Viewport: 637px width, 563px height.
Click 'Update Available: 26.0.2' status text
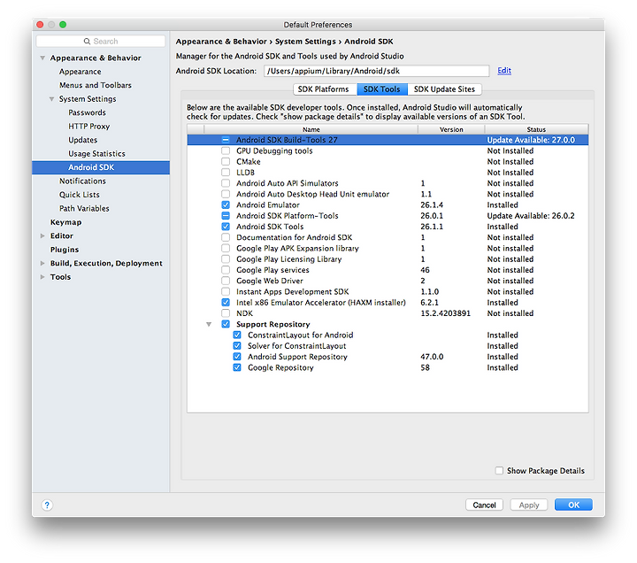click(x=531, y=216)
